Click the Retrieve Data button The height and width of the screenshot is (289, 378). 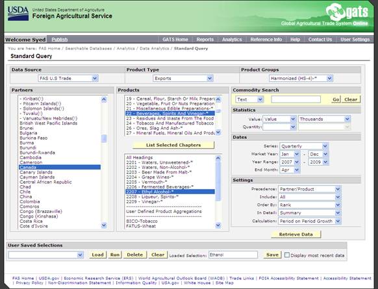click(x=296, y=234)
